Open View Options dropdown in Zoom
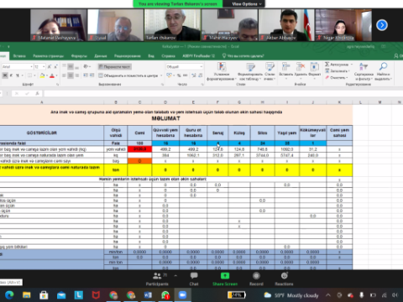 [247, 4]
